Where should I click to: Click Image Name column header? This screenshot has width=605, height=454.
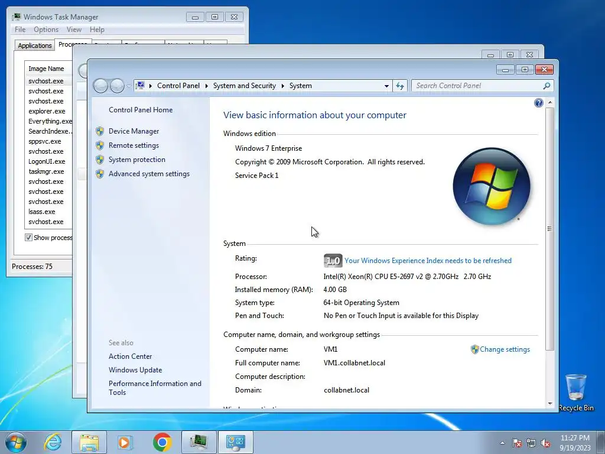coord(48,69)
